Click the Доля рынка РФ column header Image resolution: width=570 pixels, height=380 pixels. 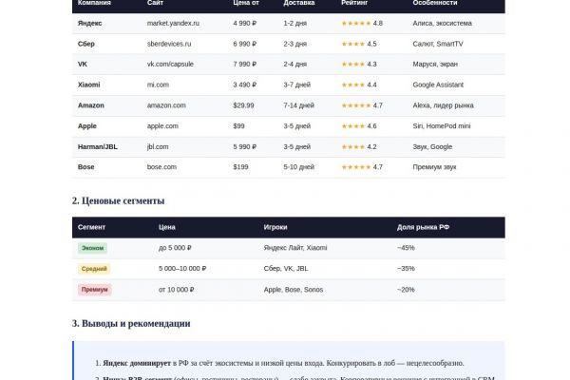(x=423, y=227)
